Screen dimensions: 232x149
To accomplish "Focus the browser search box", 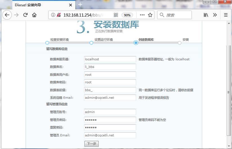I will click(174, 15).
